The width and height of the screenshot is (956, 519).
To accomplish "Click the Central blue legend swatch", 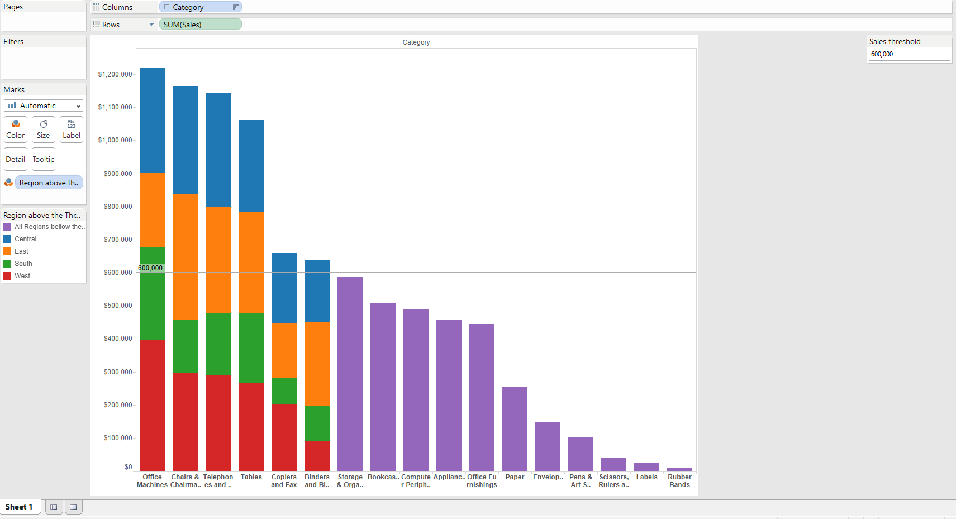I will point(7,239).
